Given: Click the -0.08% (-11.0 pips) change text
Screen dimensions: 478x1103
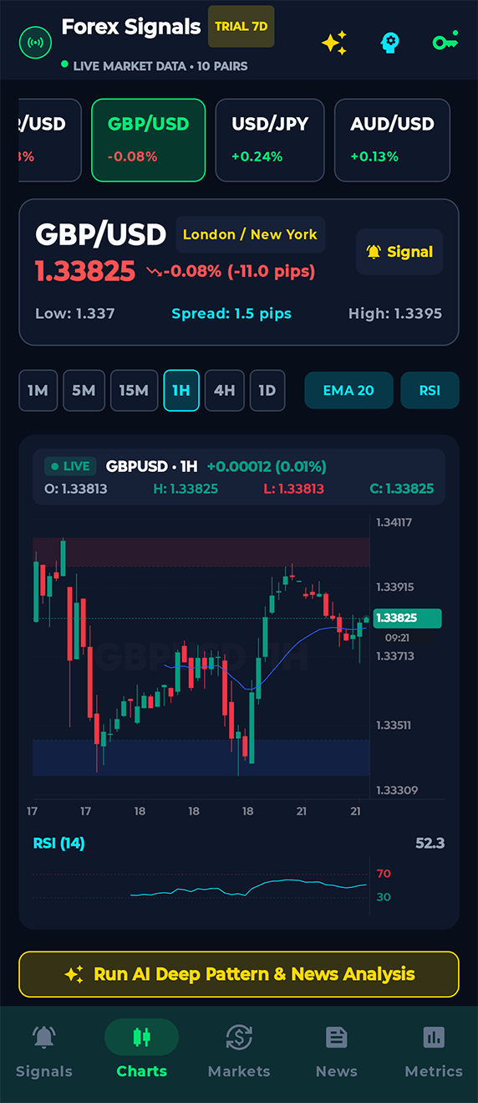Looking at the screenshot, I should pos(239,271).
